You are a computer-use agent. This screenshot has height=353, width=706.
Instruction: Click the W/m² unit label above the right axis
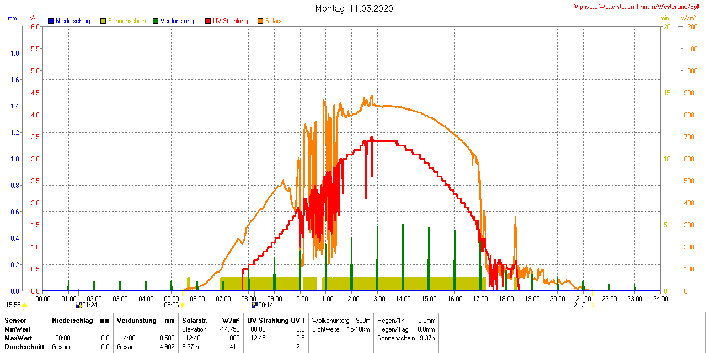(x=688, y=18)
